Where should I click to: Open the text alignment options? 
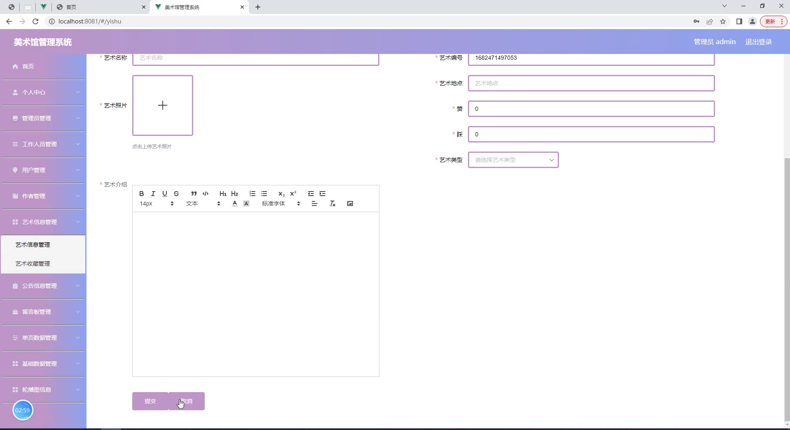tap(315, 203)
